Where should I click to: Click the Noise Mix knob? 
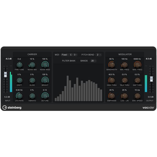coord(32,65)
